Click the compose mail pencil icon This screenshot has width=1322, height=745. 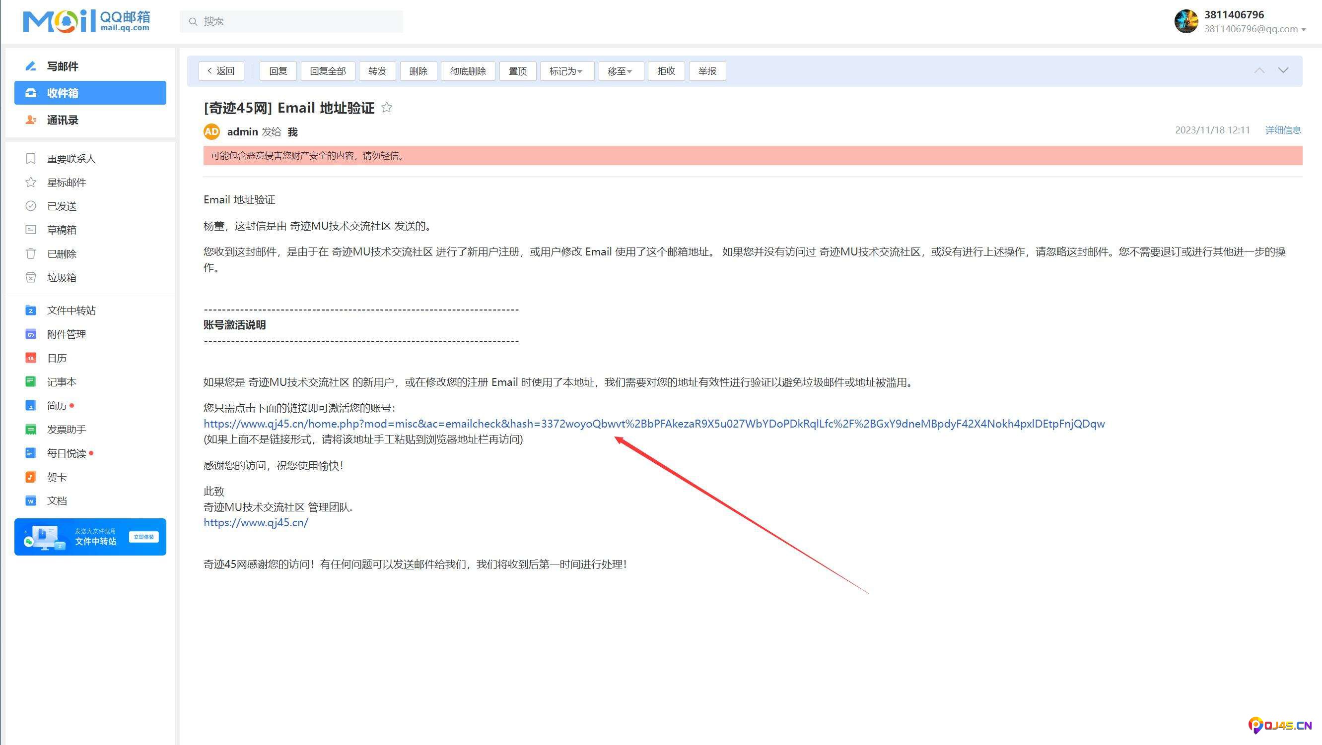pos(31,66)
